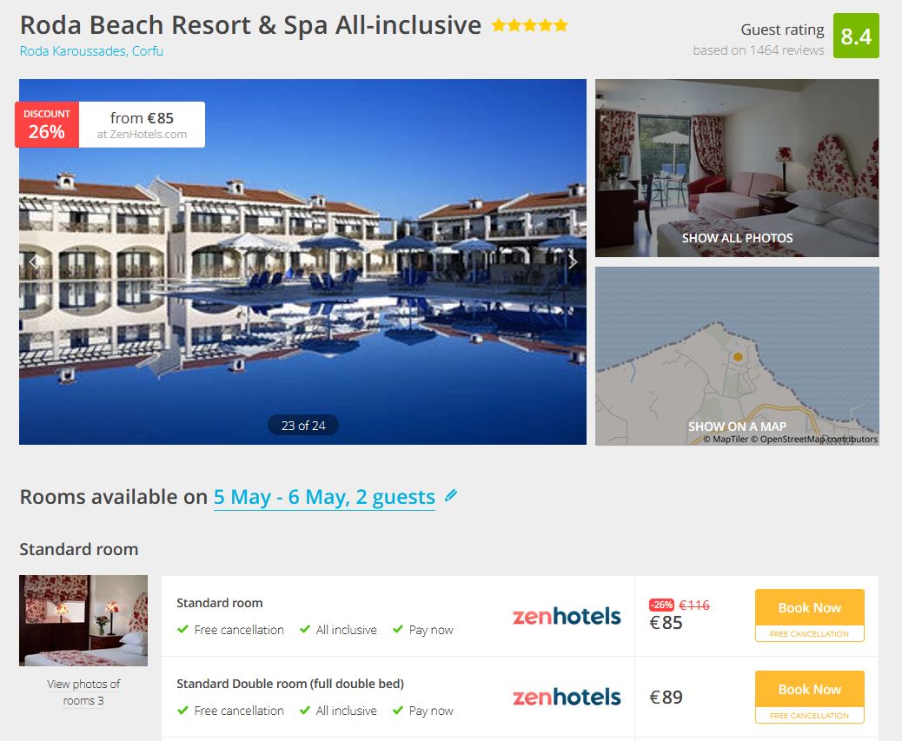The height and width of the screenshot is (741, 902).
Task: Click the 23 of 24 photo counter
Action: point(303,426)
